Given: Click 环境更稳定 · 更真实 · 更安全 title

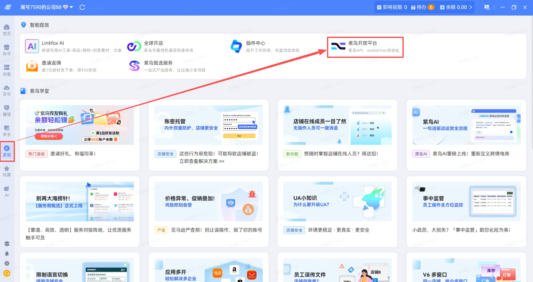Looking at the screenshot, I should (x=339, y=230).
